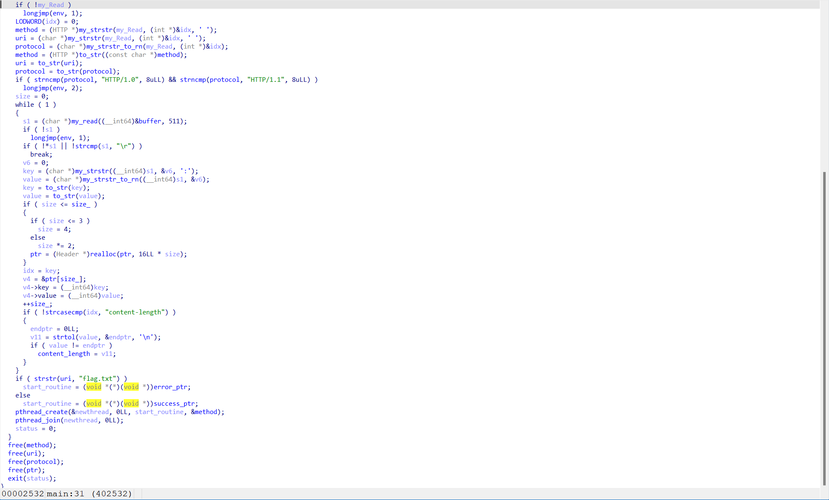829x500 pixels.
Task: Click the (402532) status bar entry
Action: click(x=112, y=494)
